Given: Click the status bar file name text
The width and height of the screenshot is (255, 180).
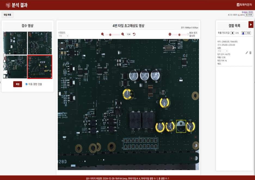Looking at the screenshot, I should coord(106,179).
